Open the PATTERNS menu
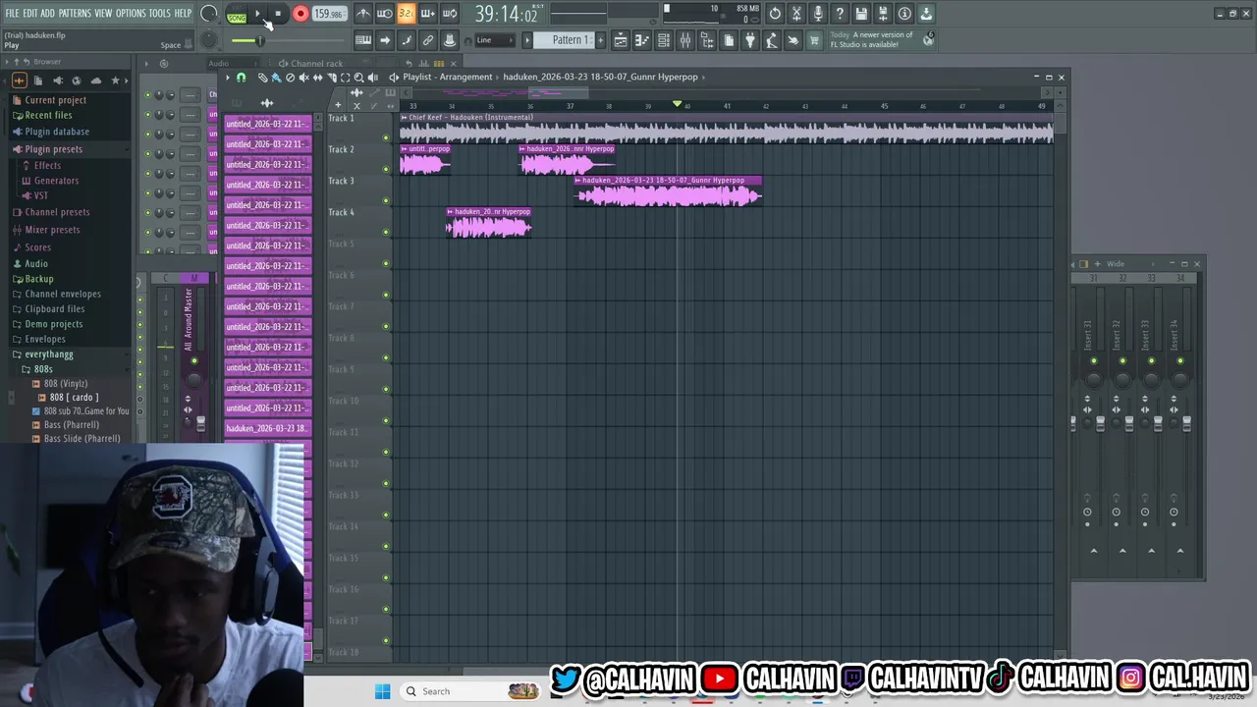Viewport: 1257px width, 707px height. pyautogui.click(x=75, y=13)
